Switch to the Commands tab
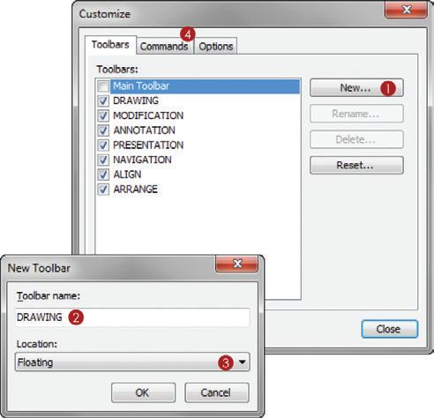 point(165,46)
